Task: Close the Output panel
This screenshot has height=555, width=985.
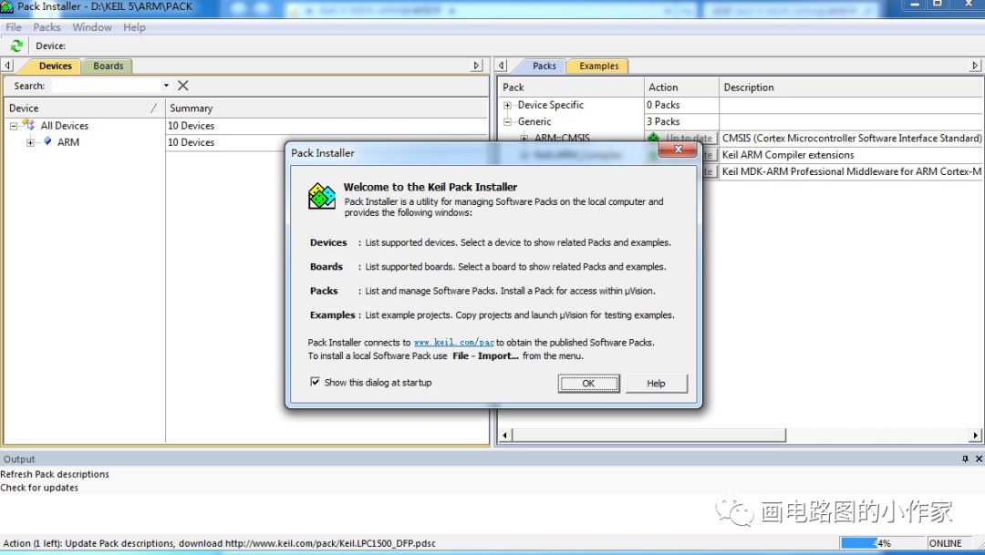Action: [x=979, y=459]
